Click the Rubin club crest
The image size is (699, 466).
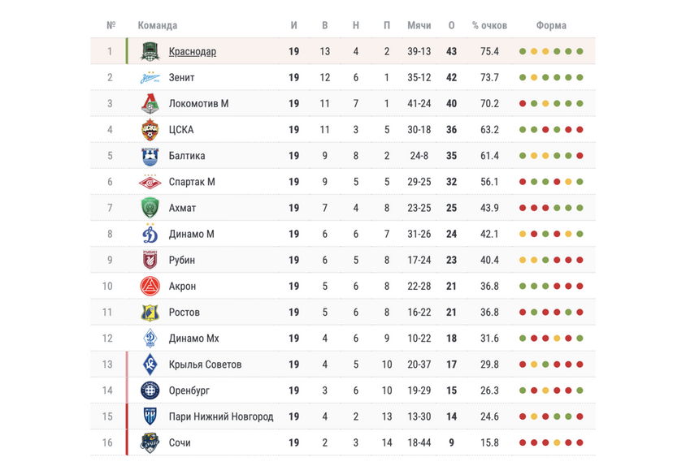(150, 260)
